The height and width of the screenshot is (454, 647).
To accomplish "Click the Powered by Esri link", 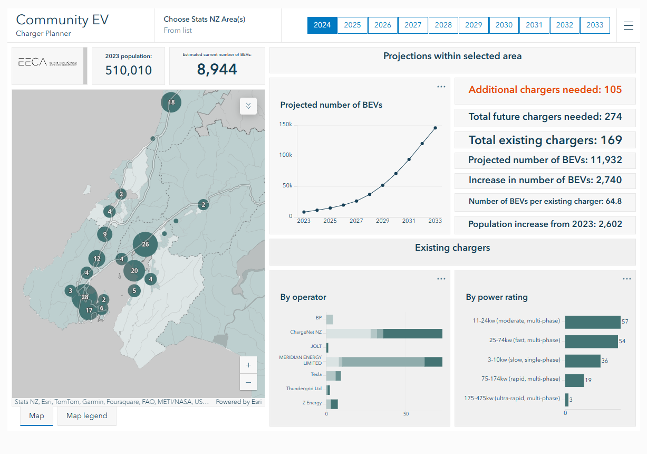I will tap(239, 402).
